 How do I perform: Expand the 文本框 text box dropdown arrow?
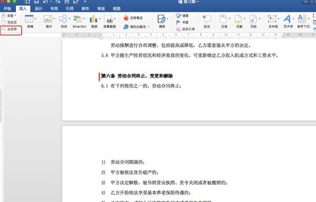[x=278, y=19]
